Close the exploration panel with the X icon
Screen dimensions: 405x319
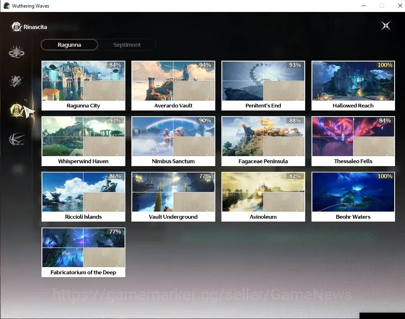point(386,26)
